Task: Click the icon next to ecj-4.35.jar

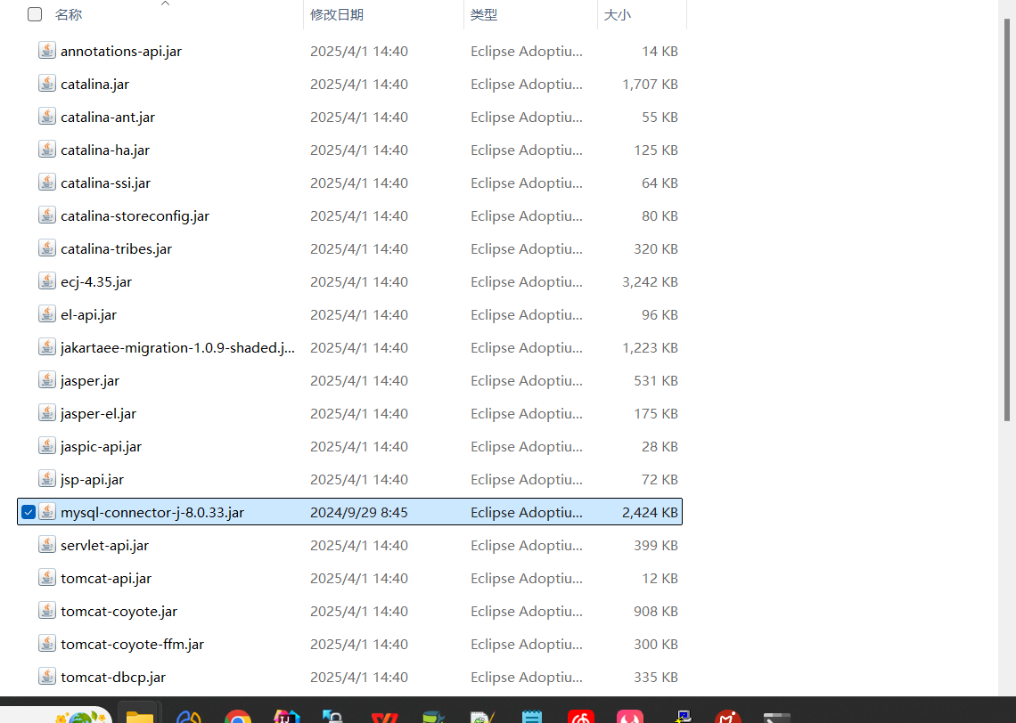Action: [x=47, y=281]
